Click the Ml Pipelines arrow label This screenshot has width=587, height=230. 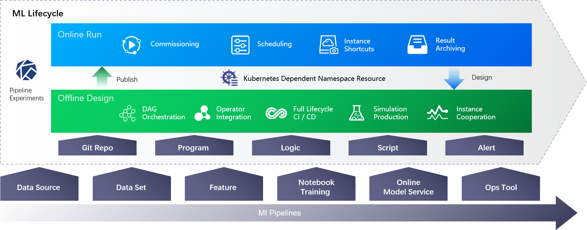pos(280,213)
